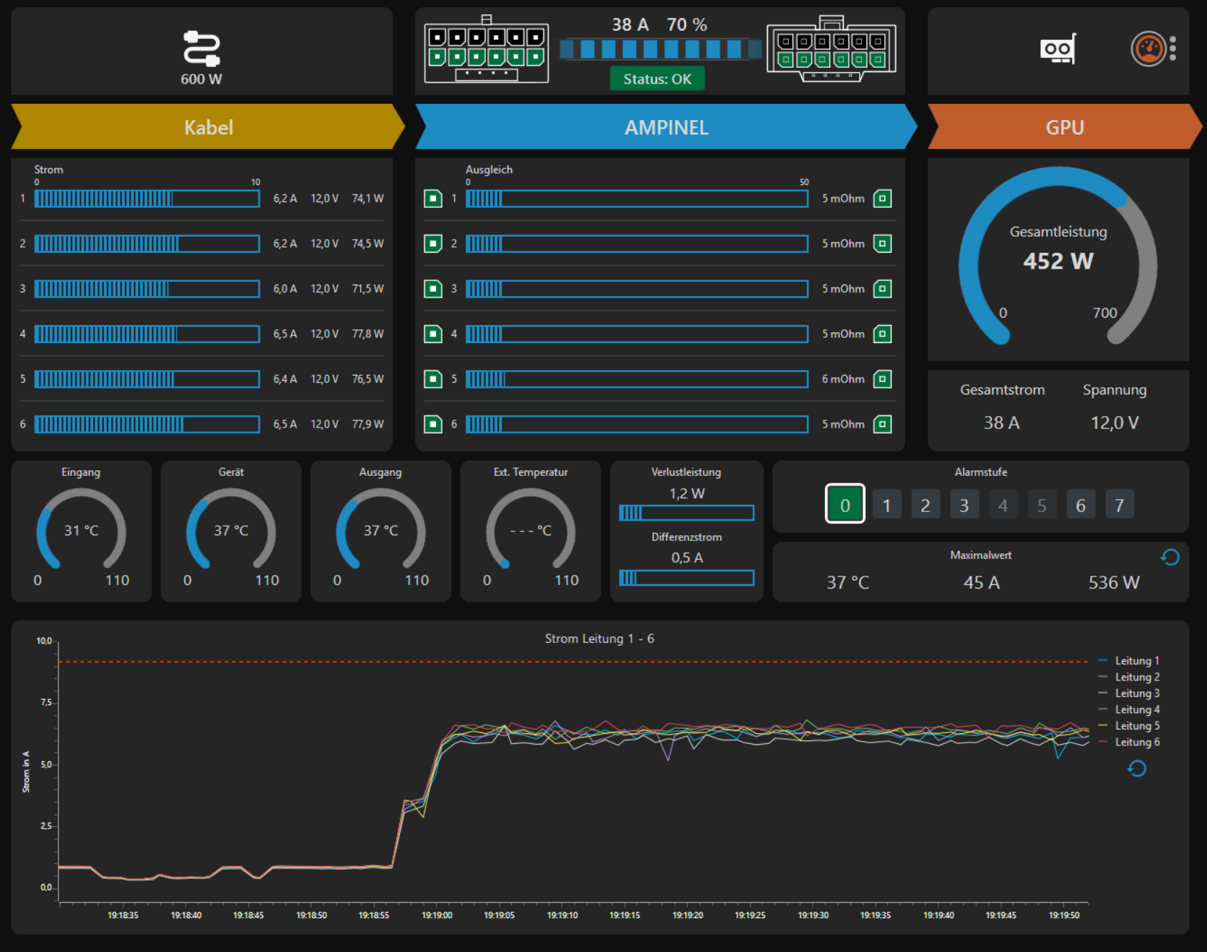Toggle Leitung 1 in the chart legend
The width and height of the screenshot is (1207, 952).
coord(1129,661)
